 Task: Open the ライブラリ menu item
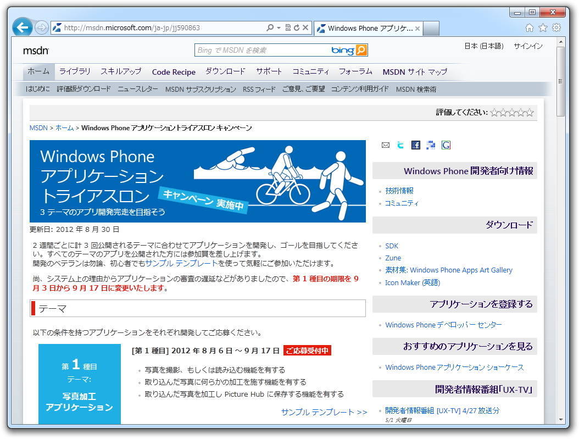click(x=75, y=71)
